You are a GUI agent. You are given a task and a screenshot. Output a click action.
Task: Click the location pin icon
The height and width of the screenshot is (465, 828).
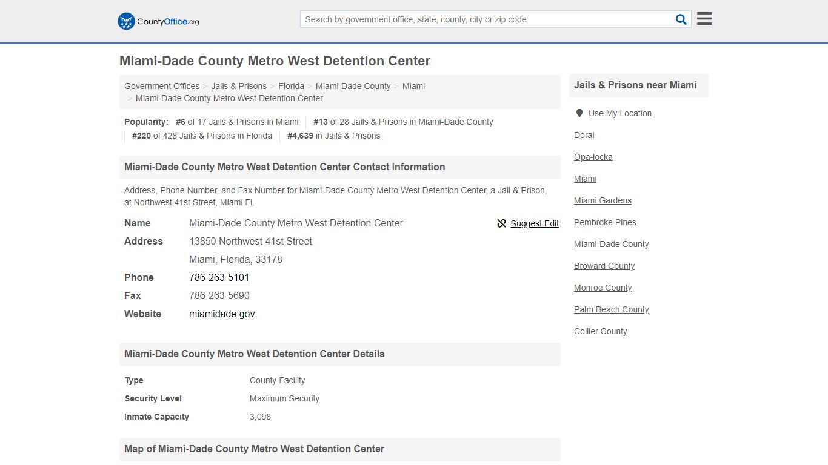click(579, 113)
